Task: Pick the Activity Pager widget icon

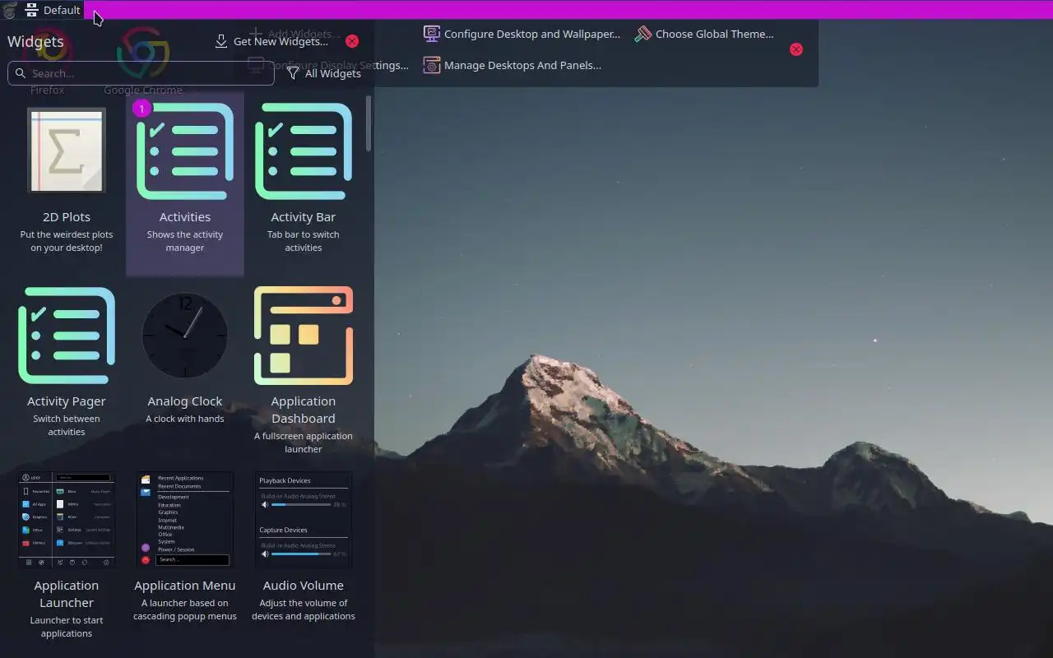Action: click(x=67, y=336)
